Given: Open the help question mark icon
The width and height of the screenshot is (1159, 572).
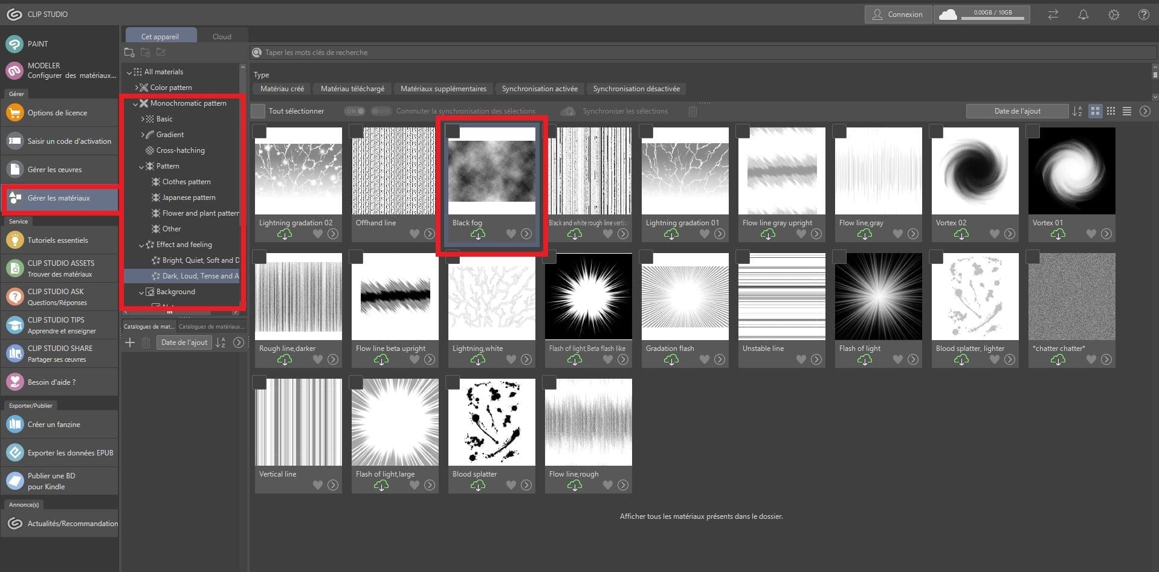Looking at the screenshot, I should point(1143,14).
